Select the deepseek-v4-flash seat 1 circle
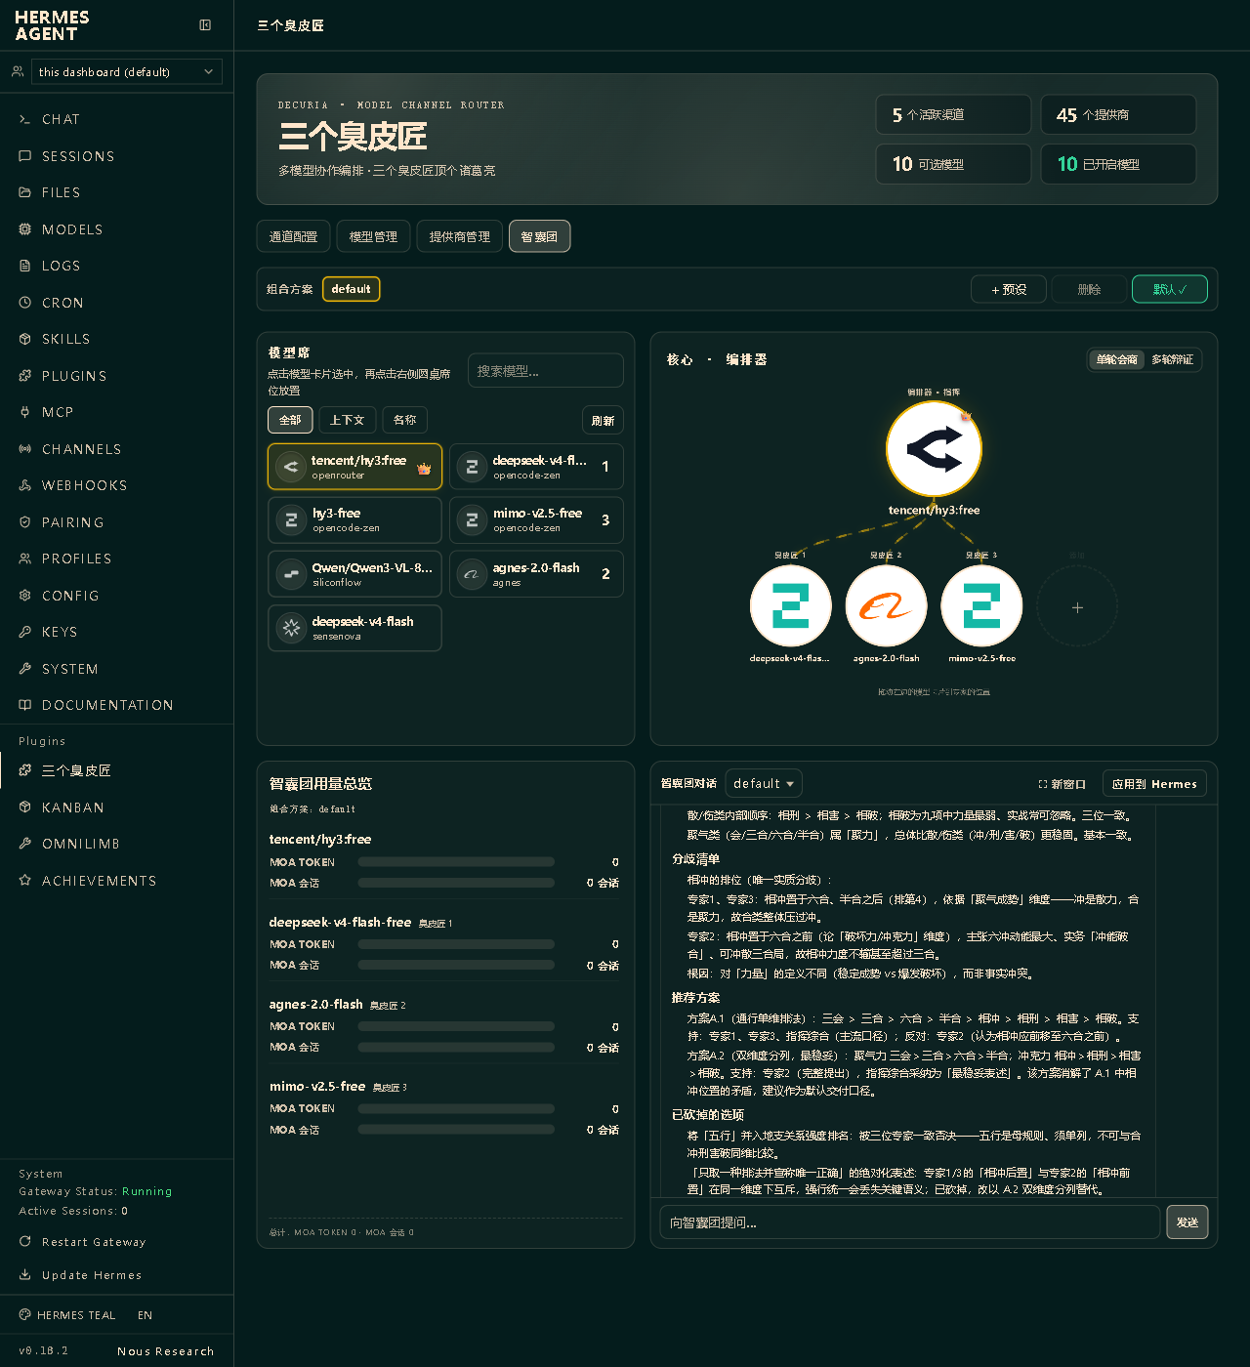 (x=791, y=606)
